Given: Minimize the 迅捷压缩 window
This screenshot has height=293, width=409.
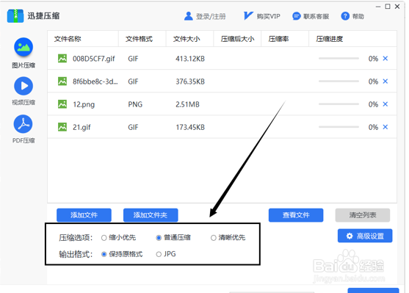Looking at the screenshot, I should pyautogui.click(x=378, y=7).
